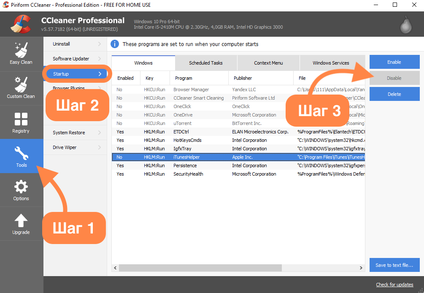Select the HotKeysCmds startup entry
The width and height of the screenshot is (424, 293).
[238, 140]
